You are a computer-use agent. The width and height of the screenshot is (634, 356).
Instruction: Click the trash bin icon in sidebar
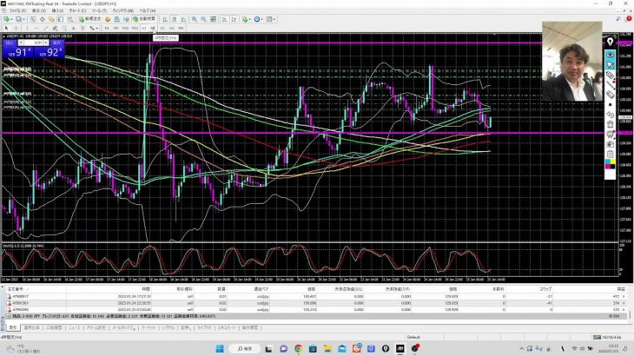pos(611,124)
